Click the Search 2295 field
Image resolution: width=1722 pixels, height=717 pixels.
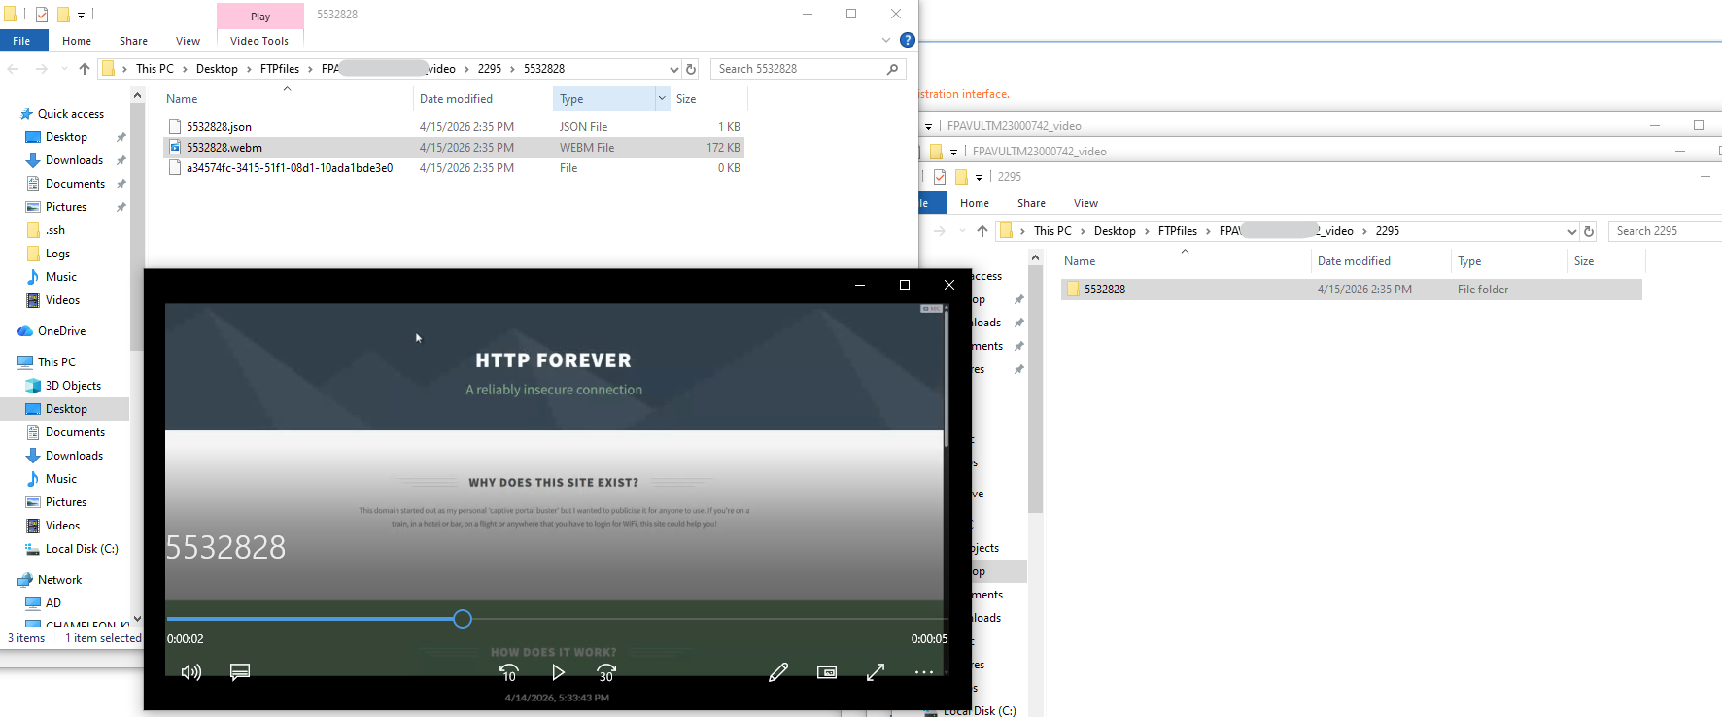coord(1665,231)
